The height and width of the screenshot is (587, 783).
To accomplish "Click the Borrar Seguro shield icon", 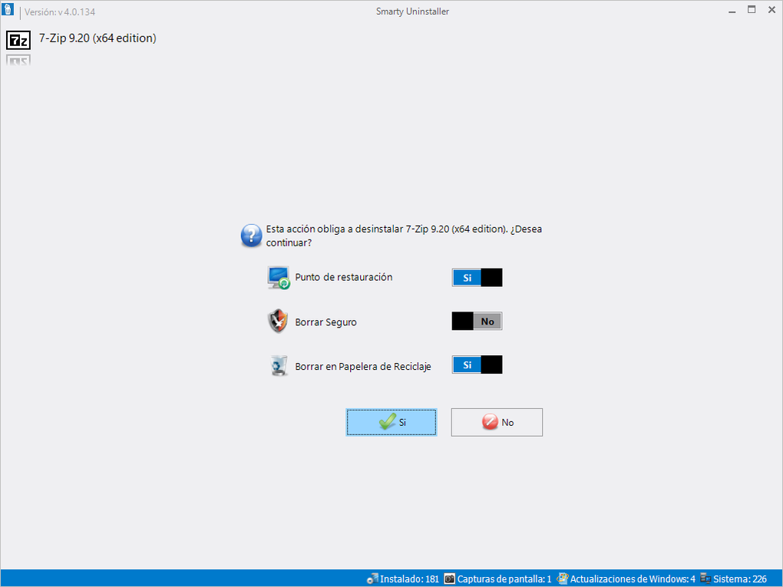I will coord(278,322).
